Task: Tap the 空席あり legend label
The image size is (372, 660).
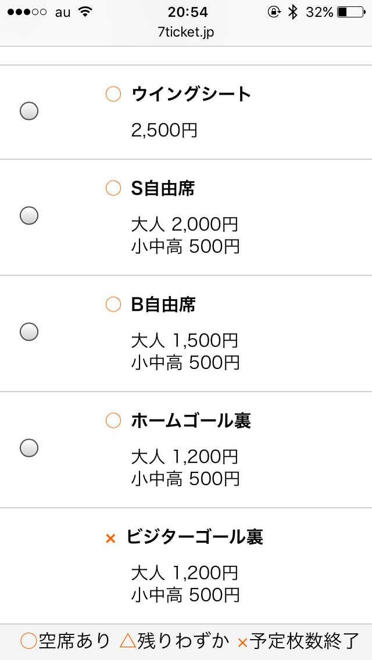Action: 74,641
